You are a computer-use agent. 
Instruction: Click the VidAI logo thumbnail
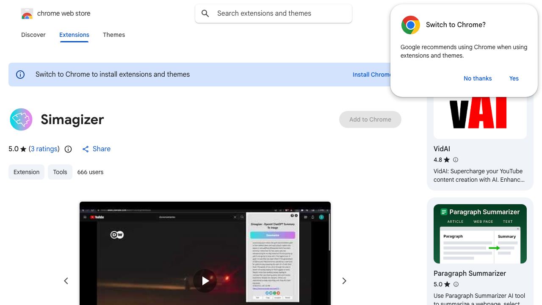click(x=480, y=113)
